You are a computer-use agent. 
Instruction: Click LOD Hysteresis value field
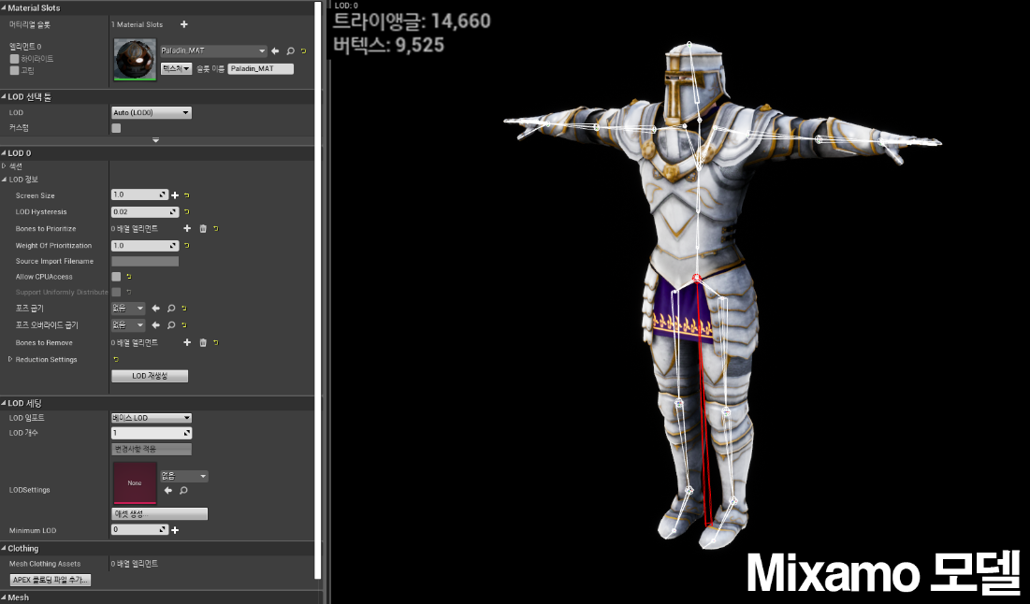[144, 212]
